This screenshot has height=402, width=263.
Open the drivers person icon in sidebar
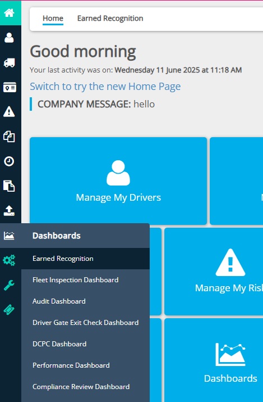point(9,38)
